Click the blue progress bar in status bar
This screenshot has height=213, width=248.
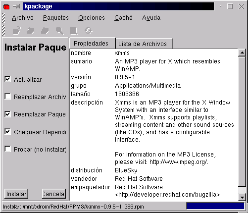tap(215, 206)
